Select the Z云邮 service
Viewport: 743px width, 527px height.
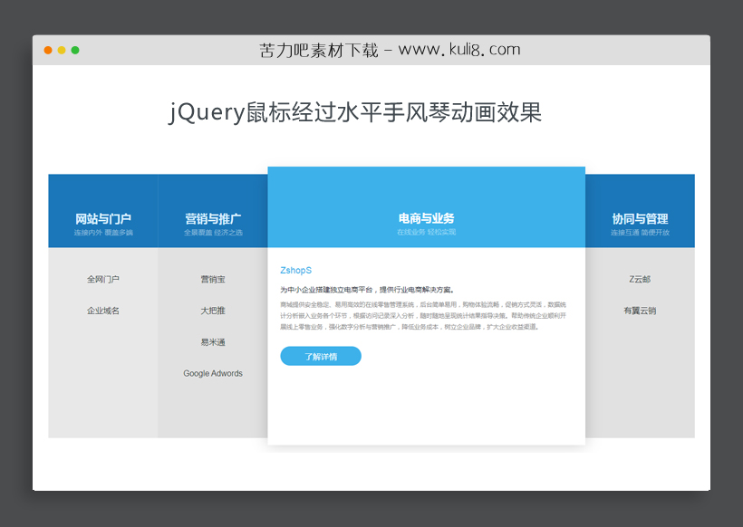coord(639,279)
